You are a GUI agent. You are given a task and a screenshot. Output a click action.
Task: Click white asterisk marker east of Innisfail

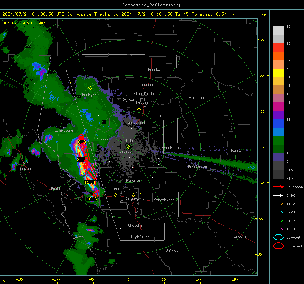tap(160, 116)
